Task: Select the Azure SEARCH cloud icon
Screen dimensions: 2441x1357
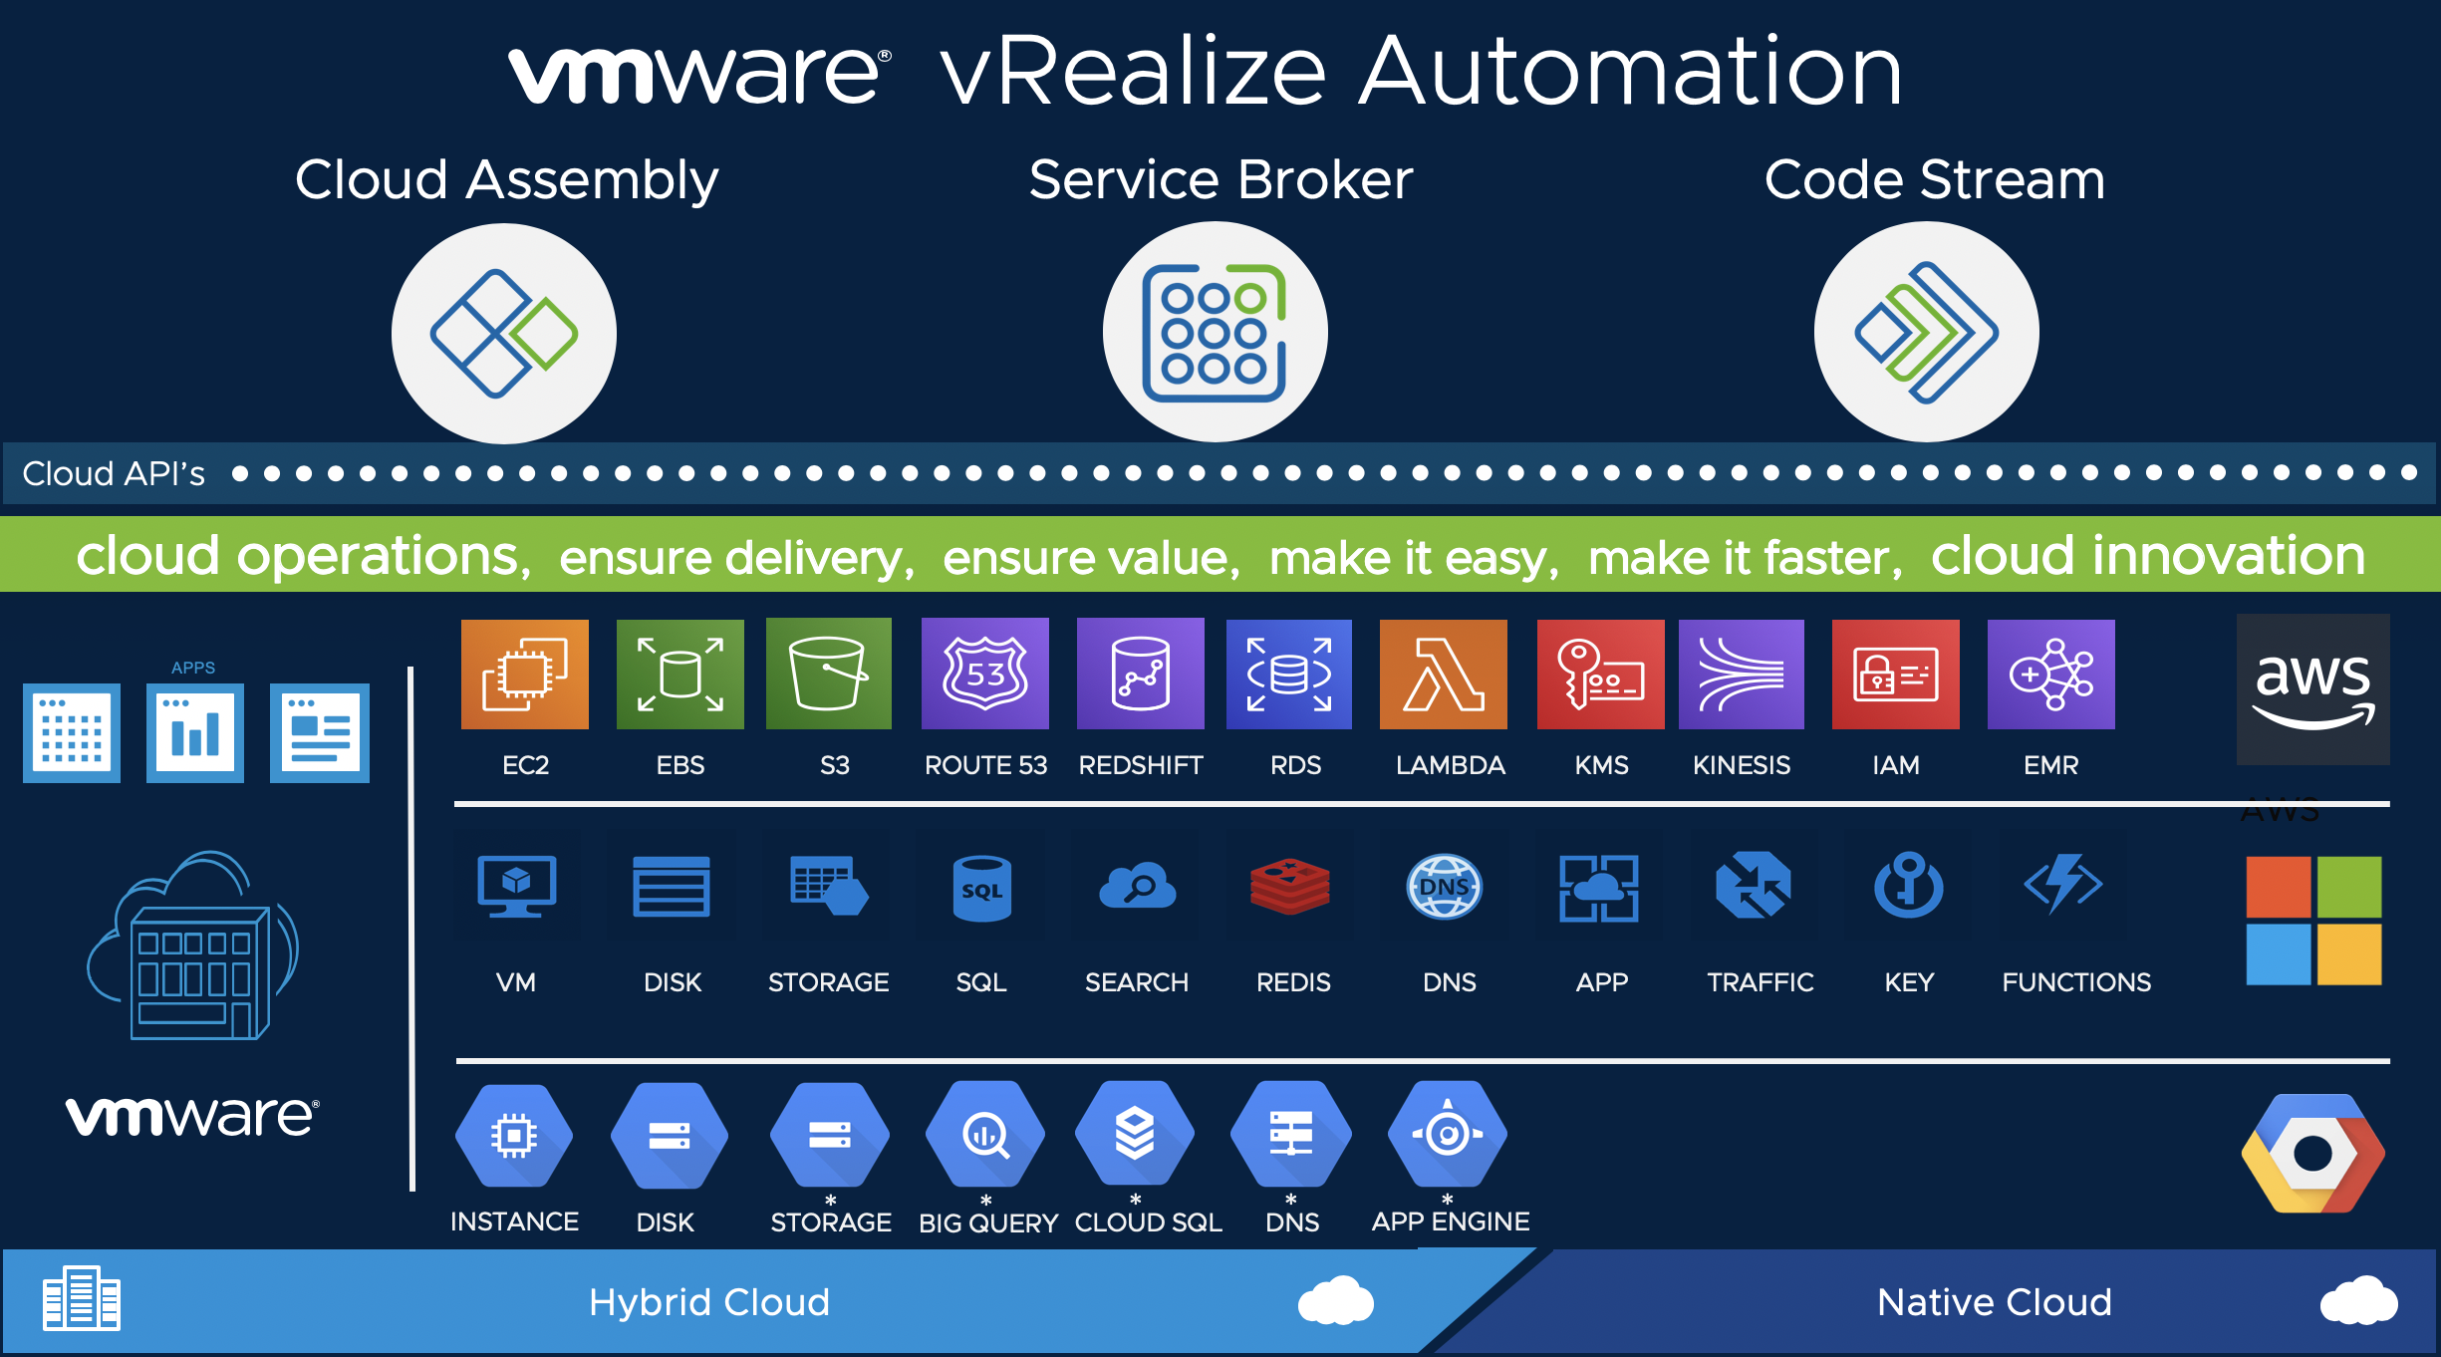Action: 1136,886
